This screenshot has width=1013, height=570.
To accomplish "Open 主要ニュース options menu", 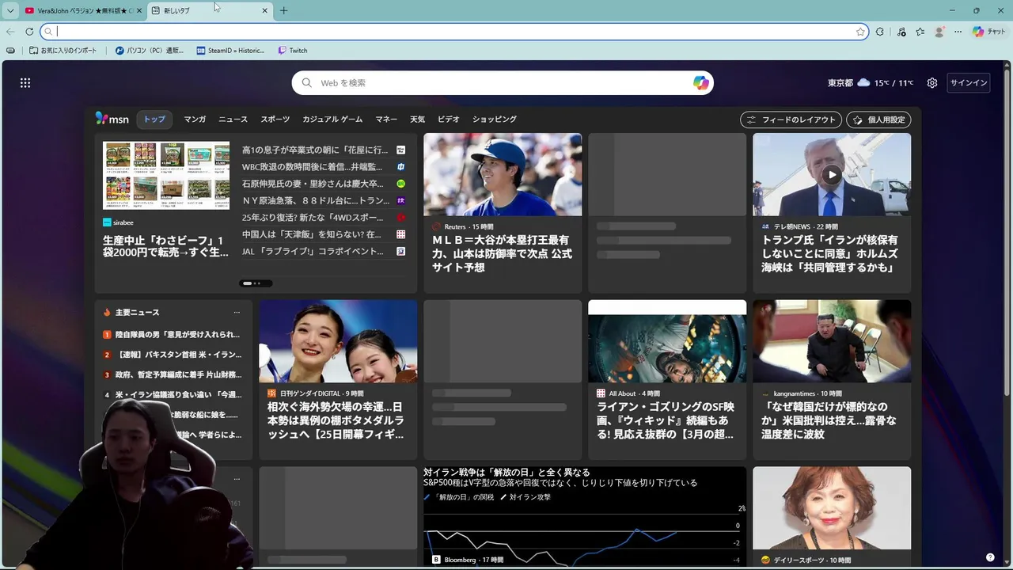I will [237, 312].
